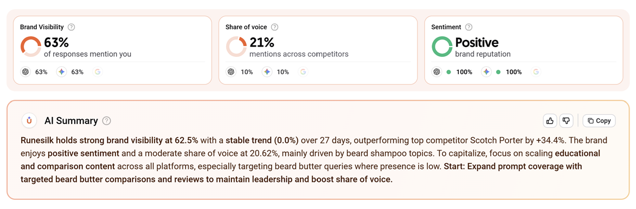This screenshot has width=636, height=209.
Task: Select ChatGPT icon in Share of voice card
Action: point(231,72)
